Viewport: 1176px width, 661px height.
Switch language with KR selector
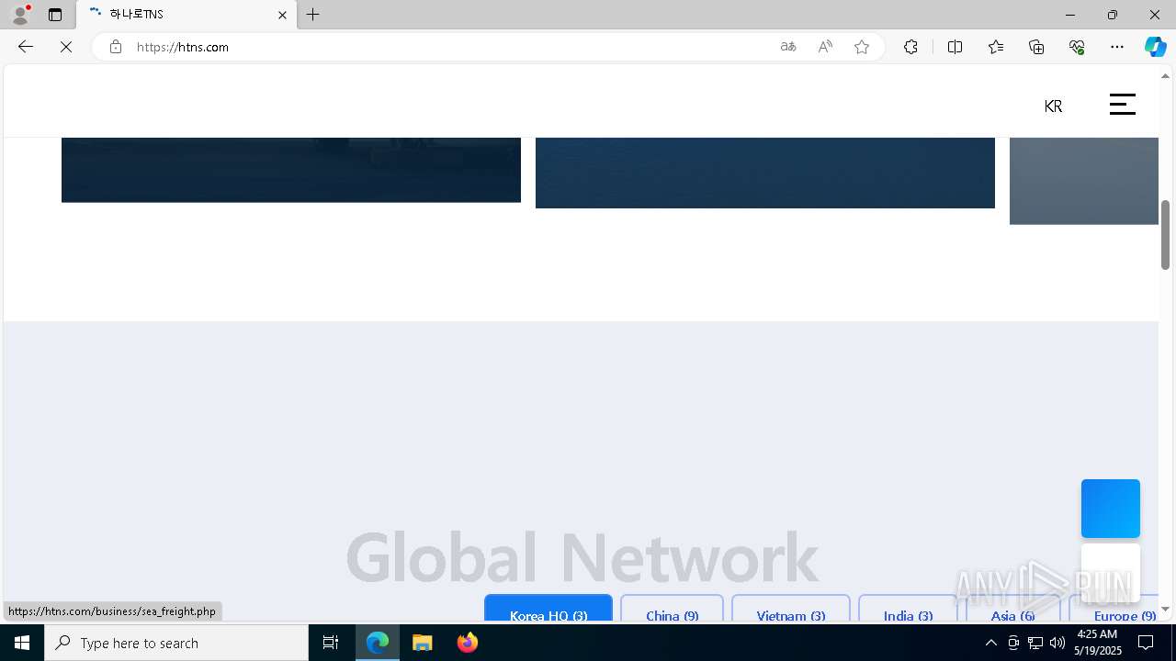point(1053,106)
